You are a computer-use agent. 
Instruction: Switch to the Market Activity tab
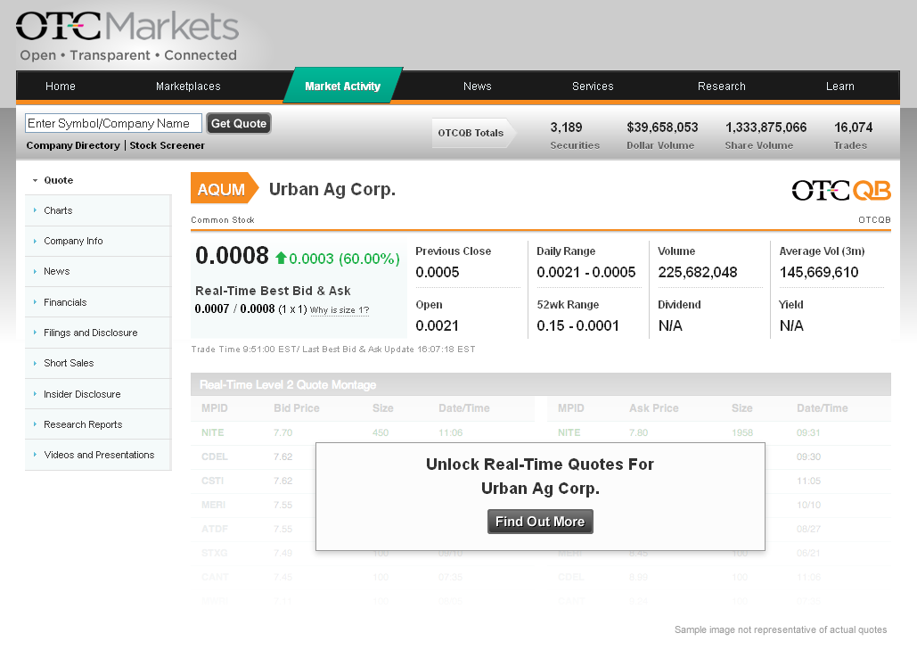(x=343, y=86)
